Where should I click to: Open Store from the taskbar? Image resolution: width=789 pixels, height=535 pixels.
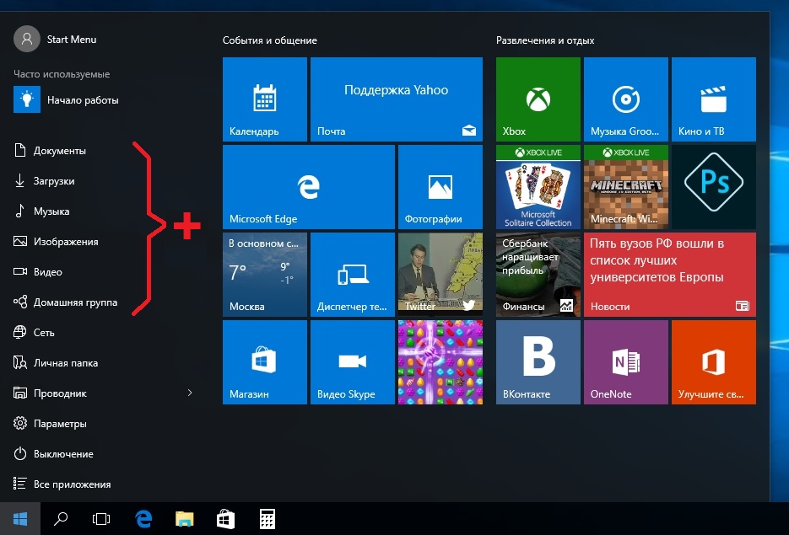(225, 519)
